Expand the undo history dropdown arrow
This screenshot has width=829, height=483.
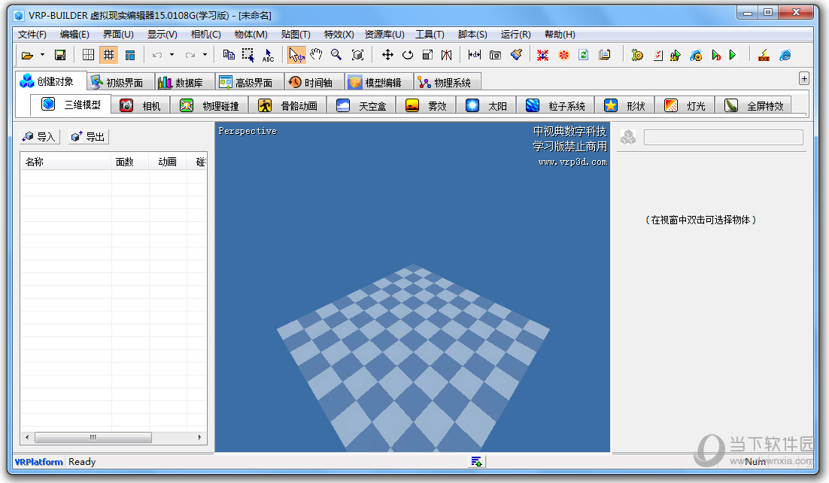click(172, 55)
